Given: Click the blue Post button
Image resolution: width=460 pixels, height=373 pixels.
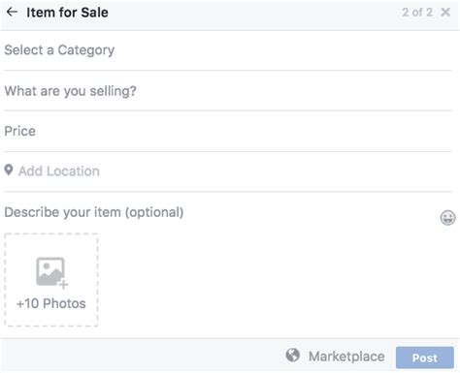Looking at the screenshot, I should point(425,357).
